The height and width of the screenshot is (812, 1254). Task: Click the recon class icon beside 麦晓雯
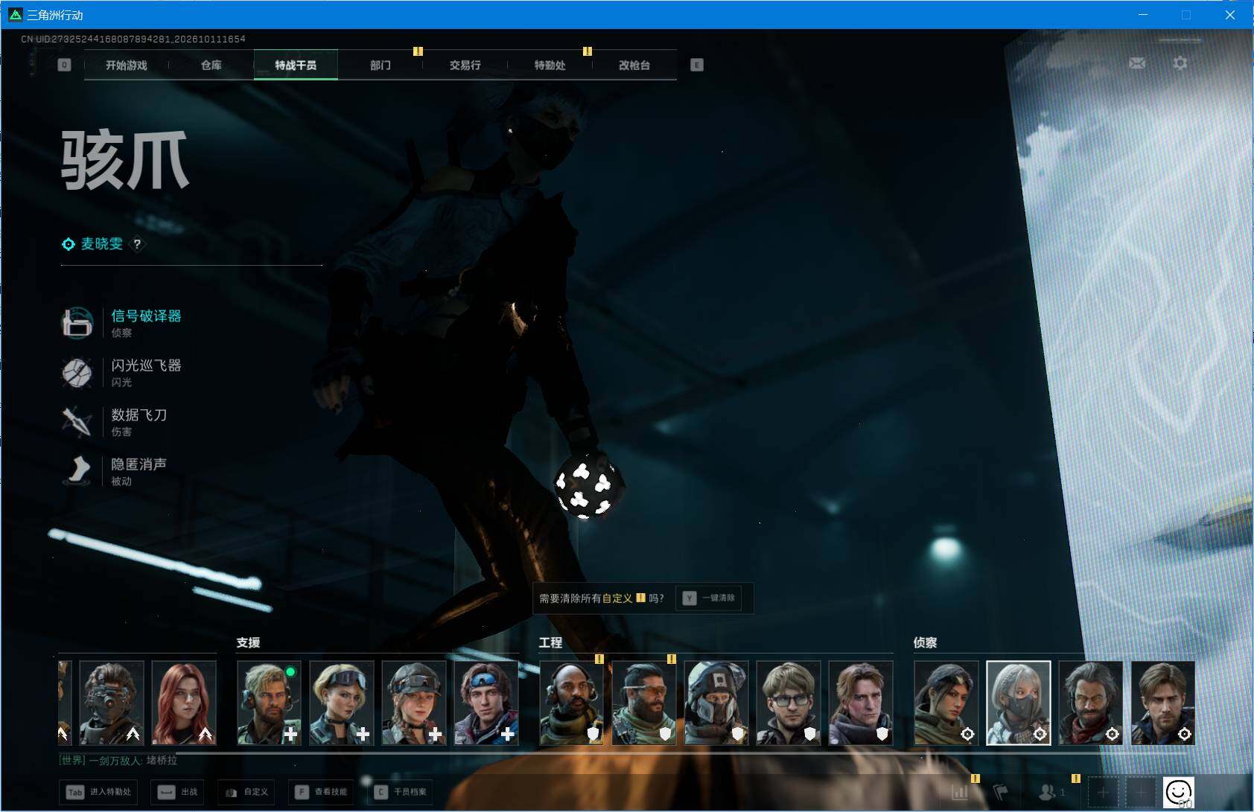pyautogui.click(x=68, y=244)
